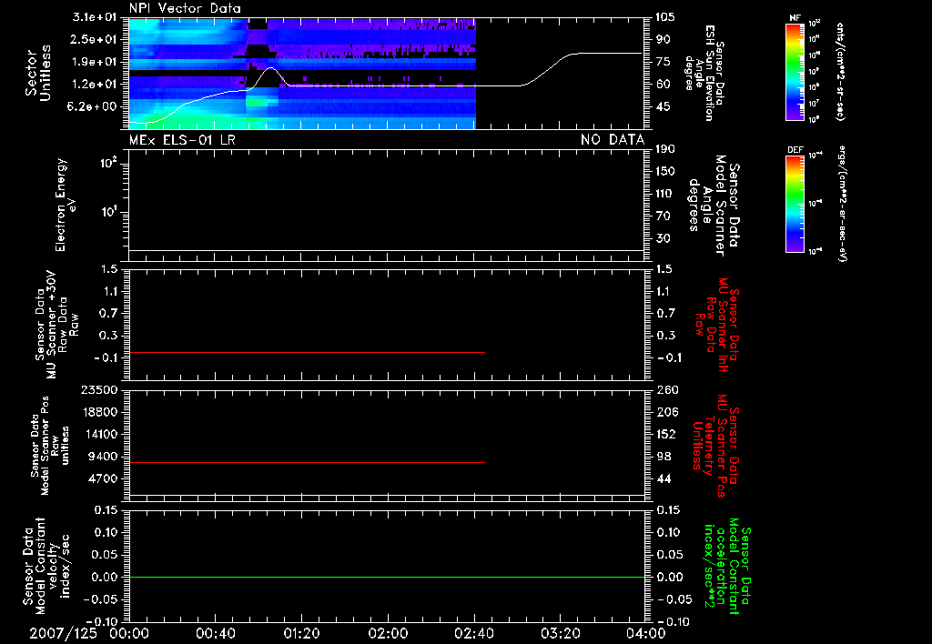
Task: Click the "Sector Unitless" axis label
Action: click(x=38, y=73)
